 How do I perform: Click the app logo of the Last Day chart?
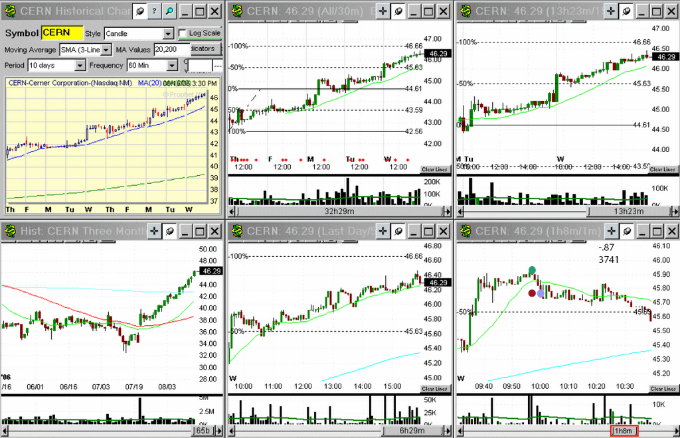click(237, 232)
